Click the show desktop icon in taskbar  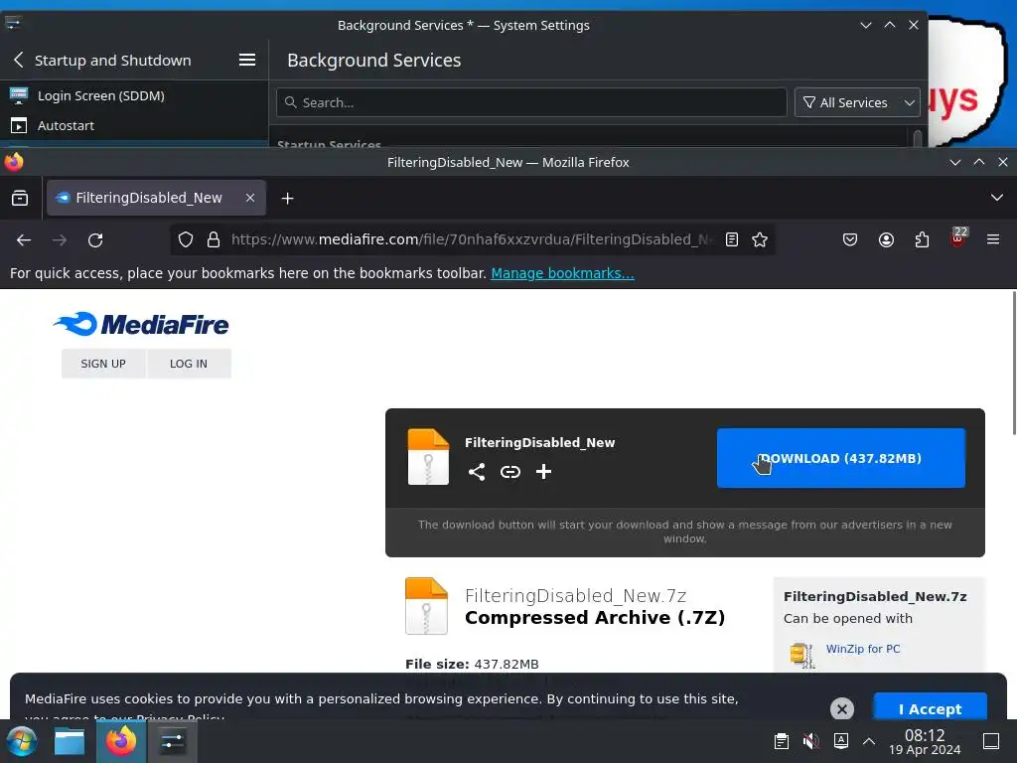(991, 741)
